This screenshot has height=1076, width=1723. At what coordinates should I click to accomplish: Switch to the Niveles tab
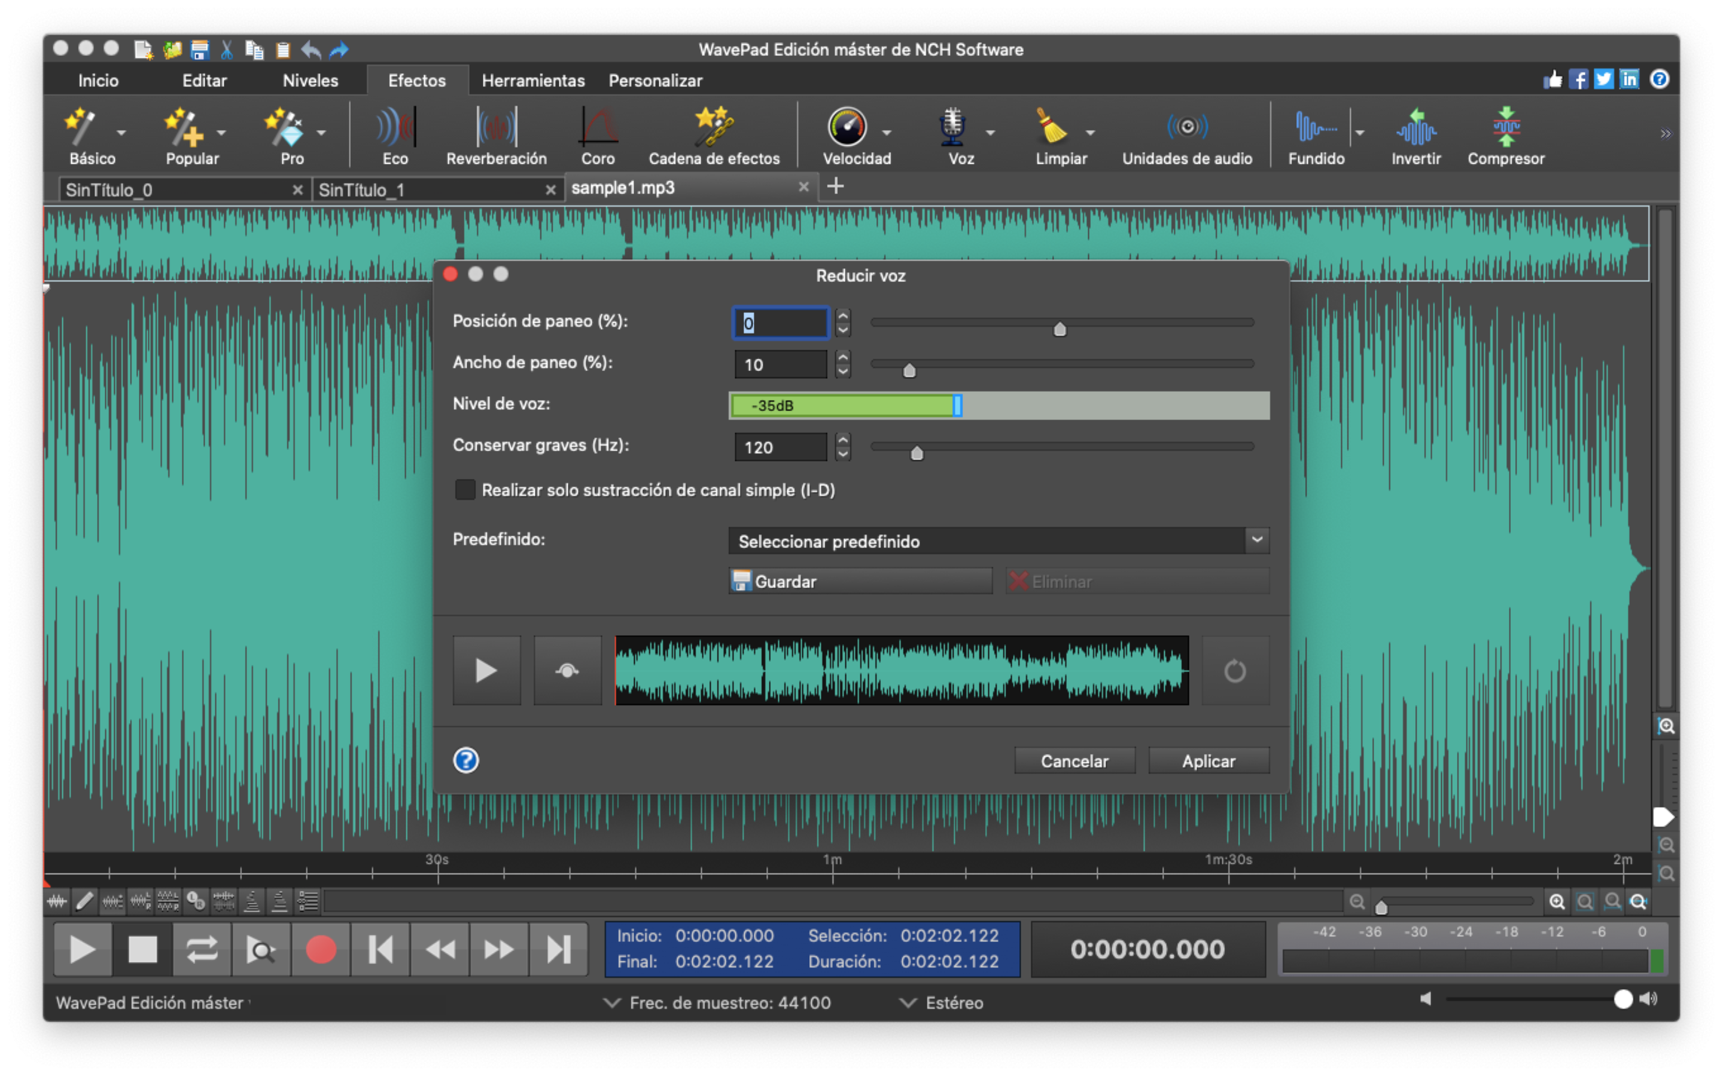[310, 81]
